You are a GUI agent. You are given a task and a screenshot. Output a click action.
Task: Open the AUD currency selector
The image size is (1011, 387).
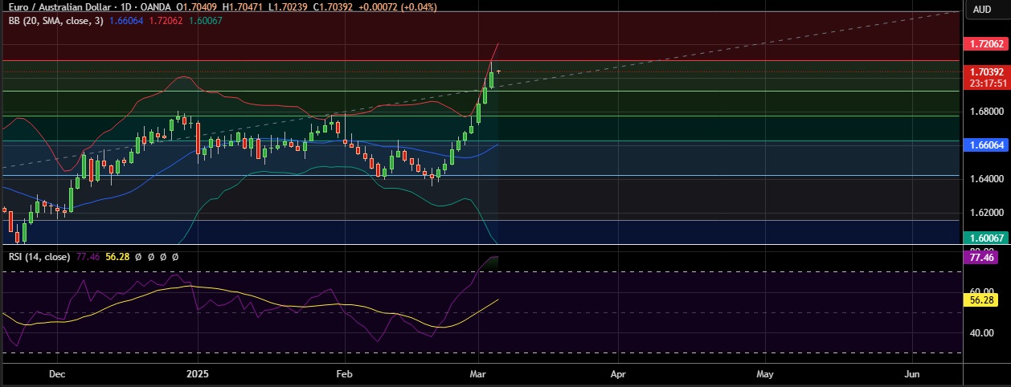coord(982,9)
